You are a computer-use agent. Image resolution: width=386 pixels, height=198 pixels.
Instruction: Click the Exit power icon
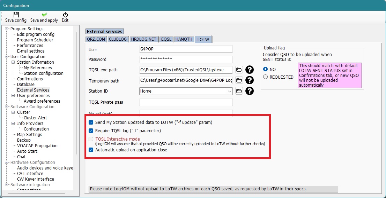65,15
